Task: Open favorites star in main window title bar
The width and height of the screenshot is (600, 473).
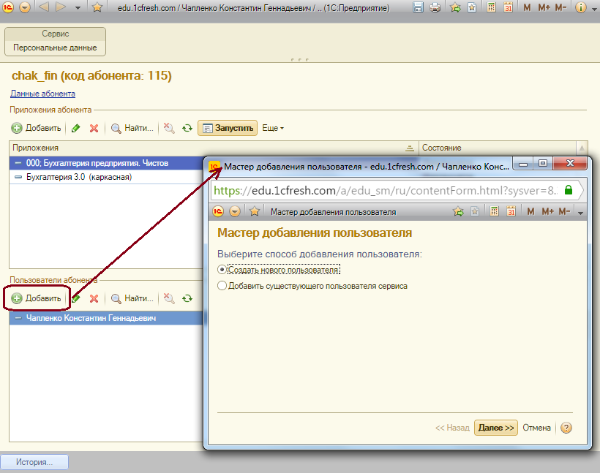Action: pos(97,7)
